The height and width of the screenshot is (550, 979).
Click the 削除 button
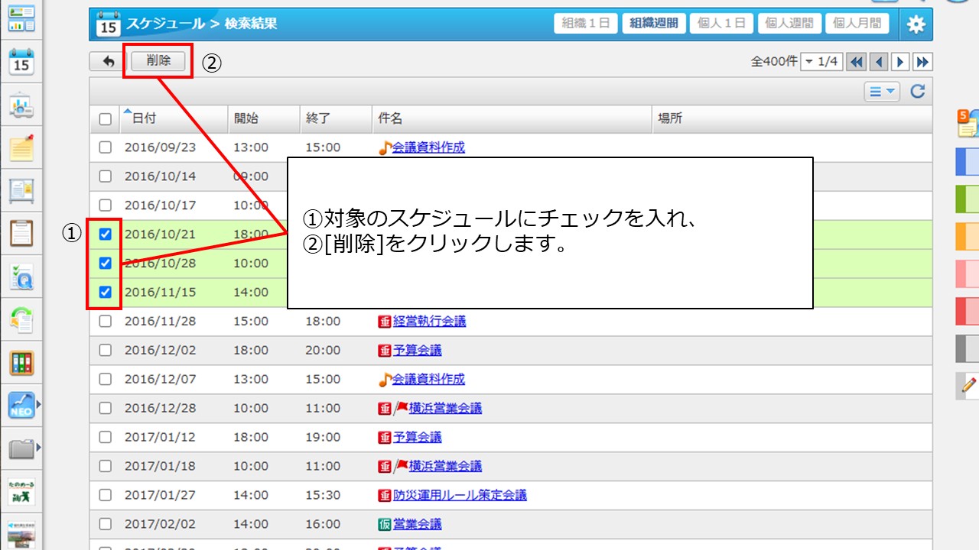tap(158, 61)
